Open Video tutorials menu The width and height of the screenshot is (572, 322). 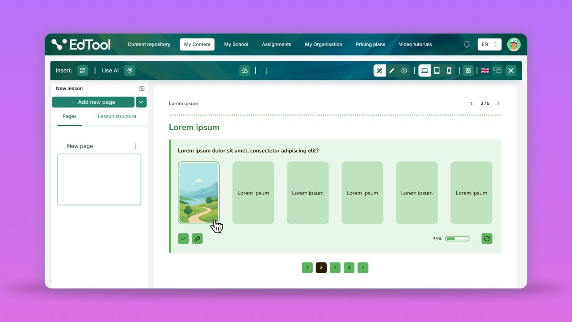(415, 44)
